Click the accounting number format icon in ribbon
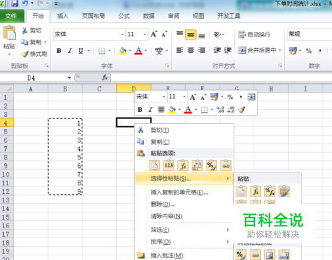Screen dimensions: 332x260 pyautogui.click(x=293, y=51)
